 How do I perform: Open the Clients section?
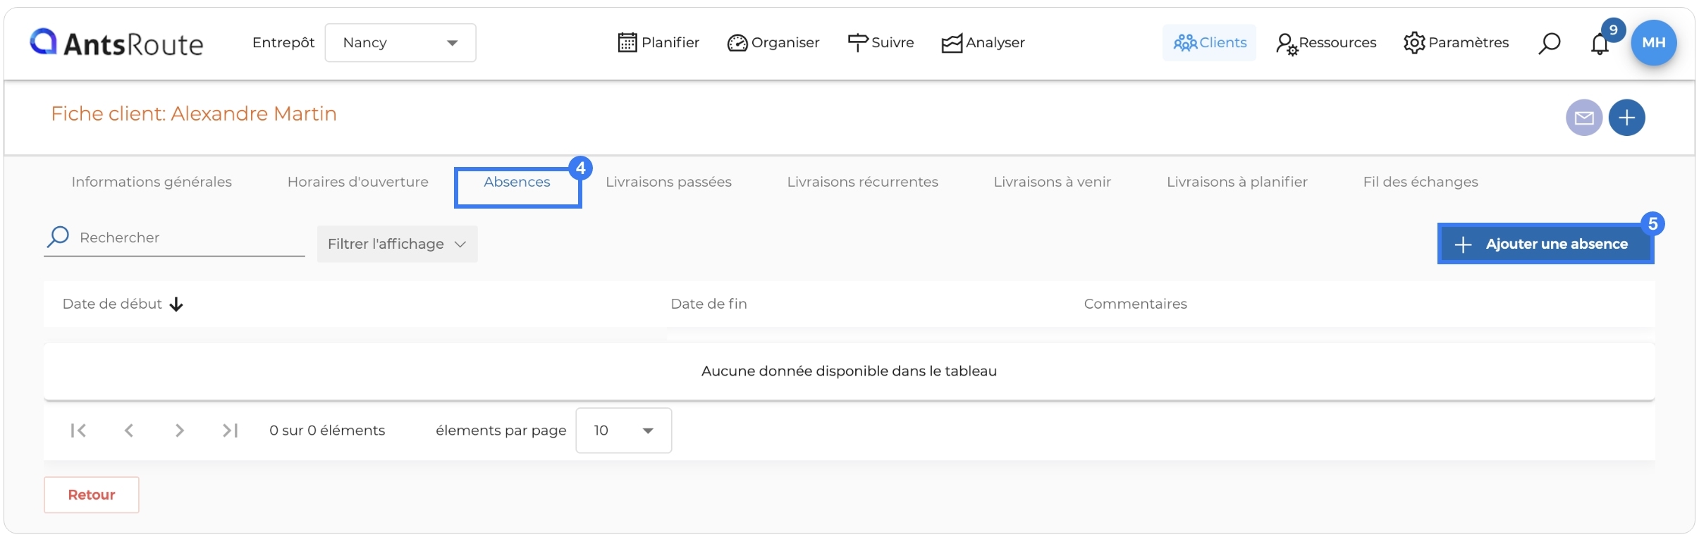[x=1210, y=43]
